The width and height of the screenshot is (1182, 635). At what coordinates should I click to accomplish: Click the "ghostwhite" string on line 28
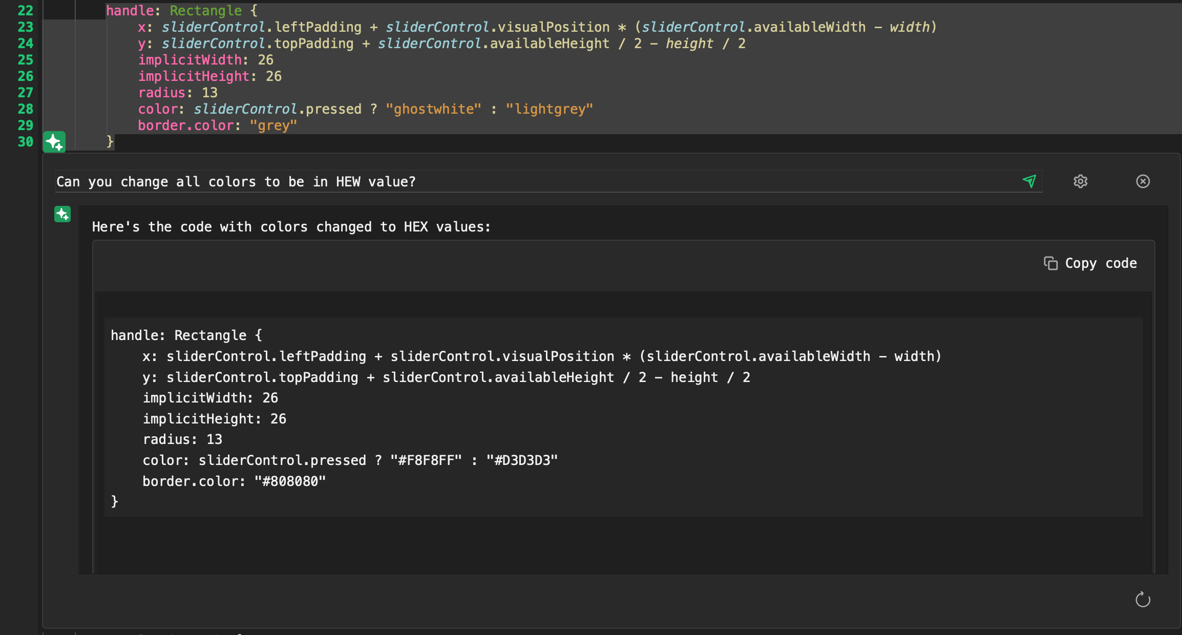coord(433,109)
